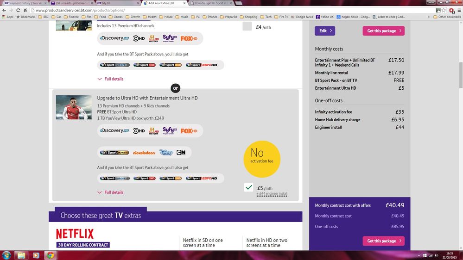Open a new browser tab

pos(239,3)
